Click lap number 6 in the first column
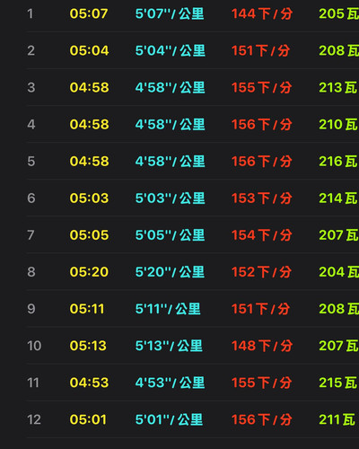The image size is (359, 449). (x=31, y=198)
